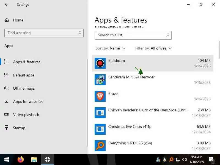Screen dimensions: 220x165
Task: Open the Filter by All drives dropdown
Action: pos(154,48)
